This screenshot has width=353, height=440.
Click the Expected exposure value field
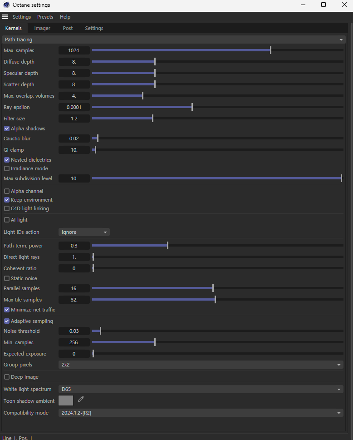click(x=74, y=354)
